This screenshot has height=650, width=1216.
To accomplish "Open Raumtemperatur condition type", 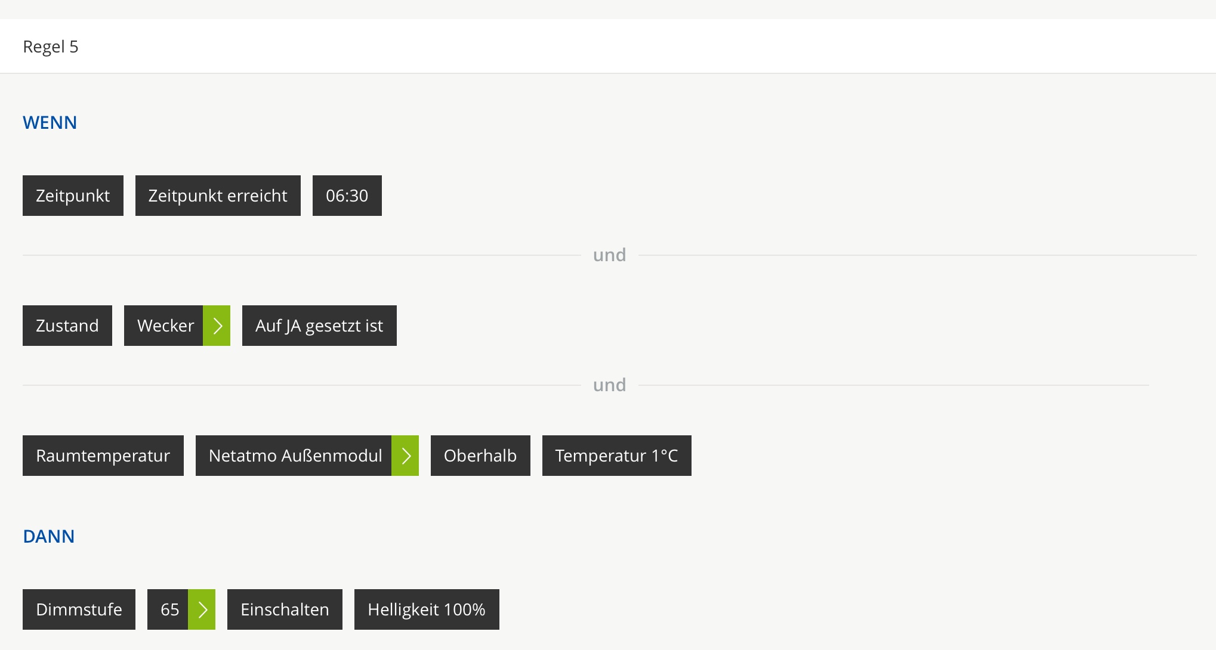I will (x=103, y=456).
